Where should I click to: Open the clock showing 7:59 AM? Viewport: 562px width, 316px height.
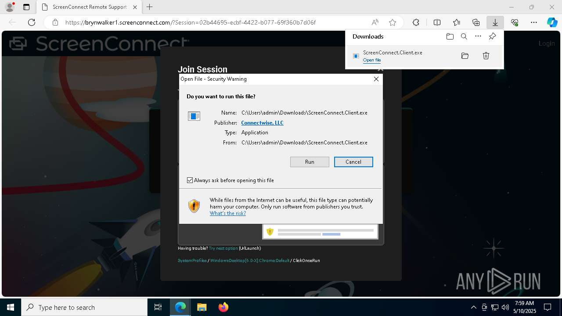[524, 307]
